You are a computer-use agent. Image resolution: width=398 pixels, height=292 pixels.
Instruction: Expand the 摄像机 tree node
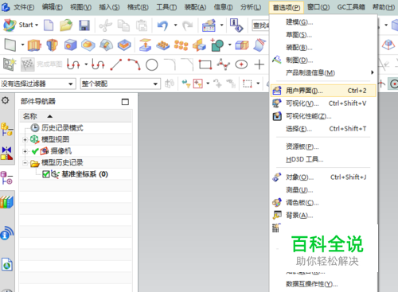25,151
